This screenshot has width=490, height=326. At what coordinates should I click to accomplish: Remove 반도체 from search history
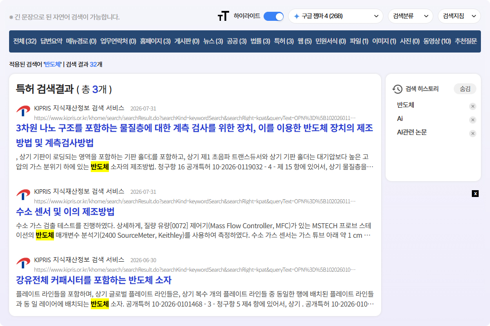[x=473, y=106]
